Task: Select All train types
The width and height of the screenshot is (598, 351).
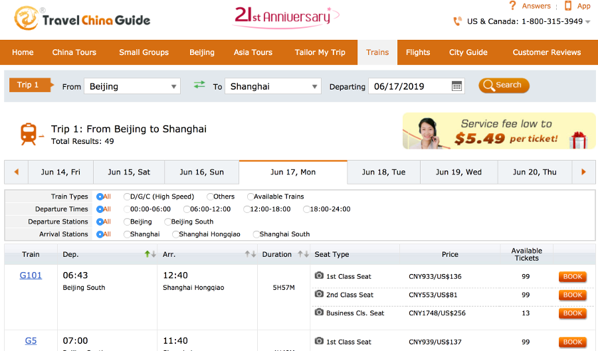Action: (x=100, y=196)
